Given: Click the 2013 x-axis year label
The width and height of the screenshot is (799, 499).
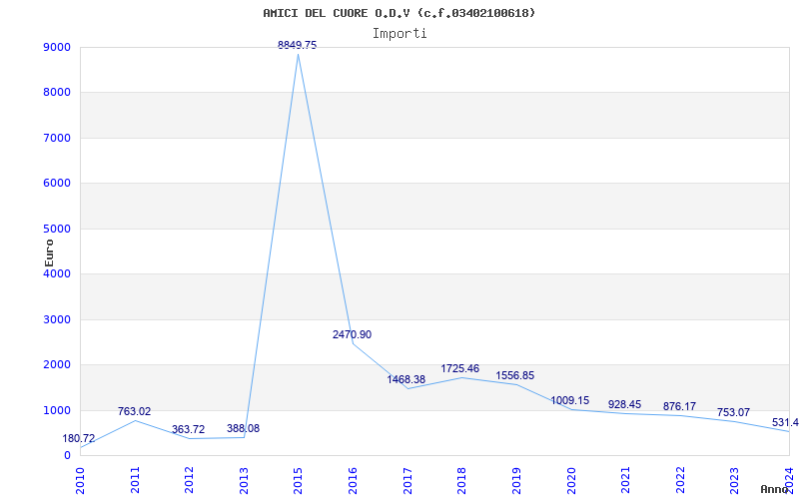Looking at the screenshot, I should click(244, 480).
